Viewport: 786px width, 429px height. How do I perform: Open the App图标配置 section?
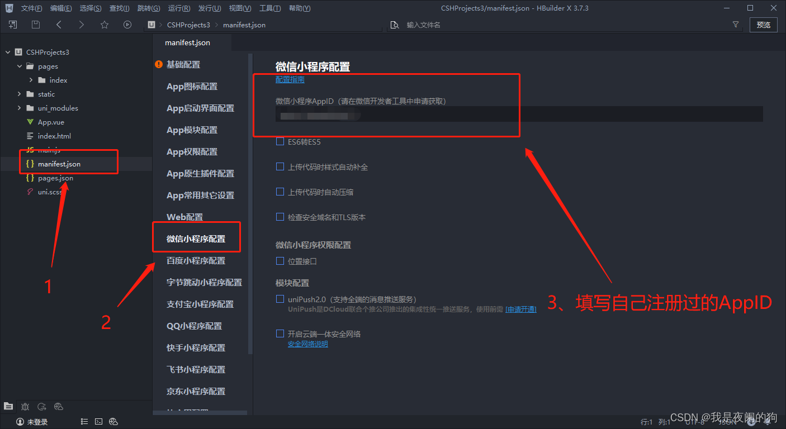tap(192, 86)
